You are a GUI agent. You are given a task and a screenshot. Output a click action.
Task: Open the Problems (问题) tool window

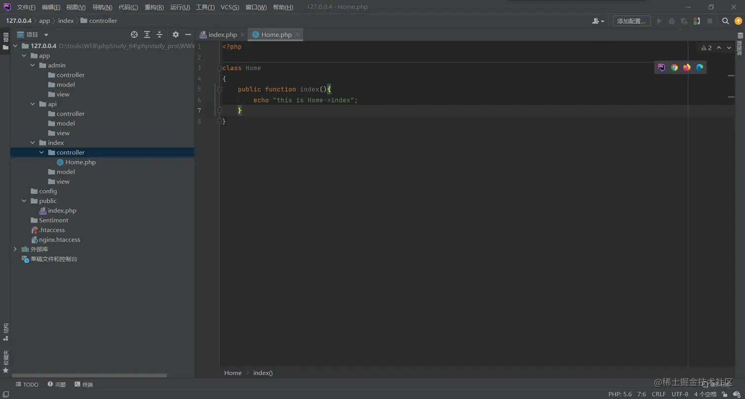point(57,385)
